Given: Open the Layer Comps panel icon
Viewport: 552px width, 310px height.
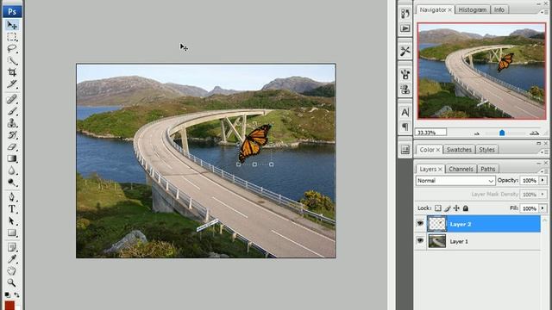Looking at the screenshot, I should pyautogui.click(x=405, y=150).
